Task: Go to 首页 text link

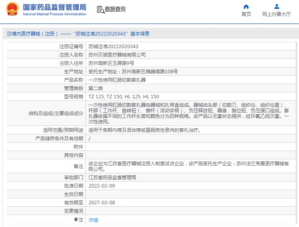Action: 246,14
